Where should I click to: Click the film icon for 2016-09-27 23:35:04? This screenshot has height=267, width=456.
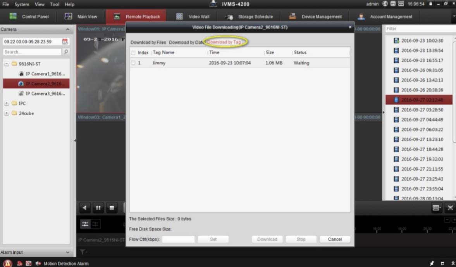(396, 189)
